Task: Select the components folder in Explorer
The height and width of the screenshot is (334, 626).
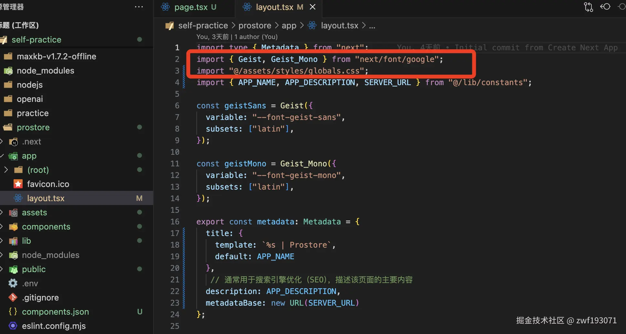Action: pyautogui.click(x=77, y=227)
